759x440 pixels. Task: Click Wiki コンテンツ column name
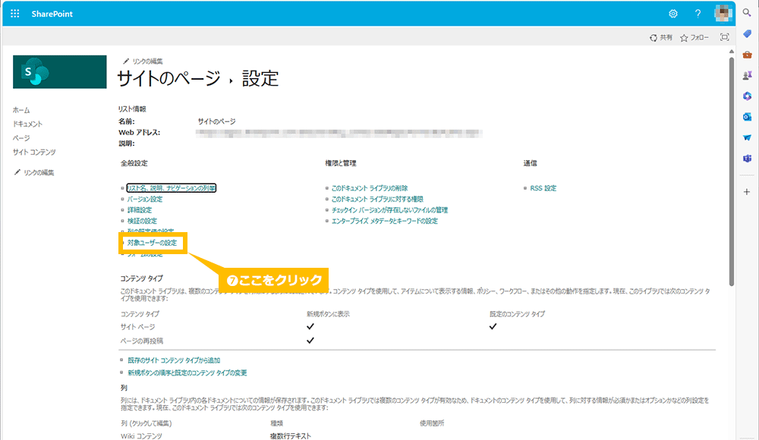141,436
